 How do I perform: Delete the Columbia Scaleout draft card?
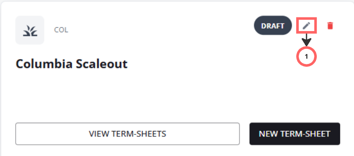click(330, 26)
